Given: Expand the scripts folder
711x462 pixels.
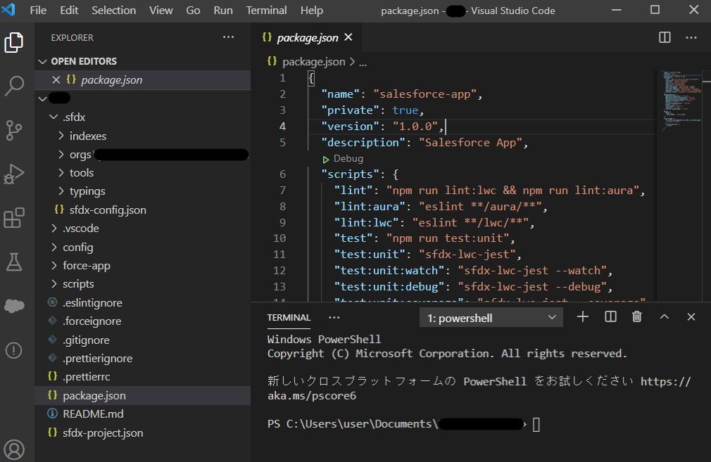Looking at the screenshot, I should click(x=54, y=284).
